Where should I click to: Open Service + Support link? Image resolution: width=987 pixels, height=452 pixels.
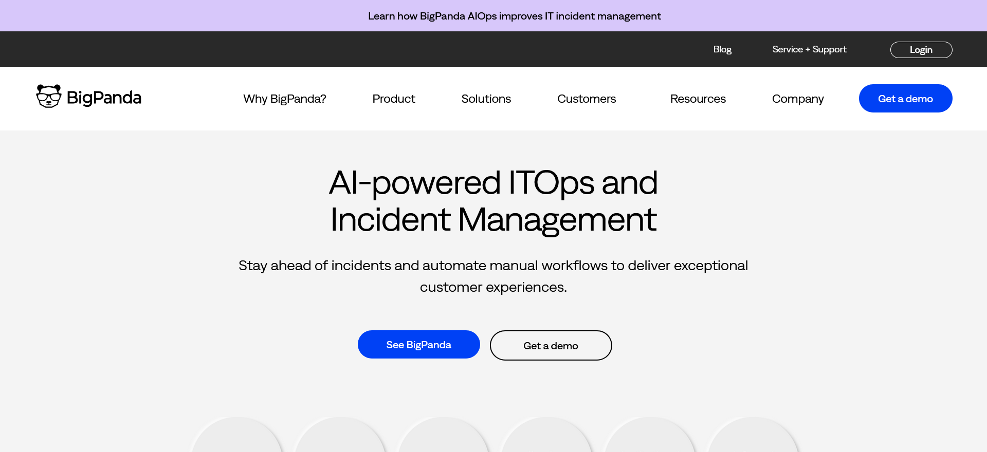pyautogui.click(x=809, y=49)
